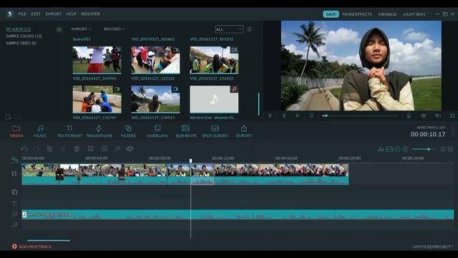This screenshot has width=458, height=258.
Task: Switch to the storyboard grid view icon
Action: (x=451, y=149)
